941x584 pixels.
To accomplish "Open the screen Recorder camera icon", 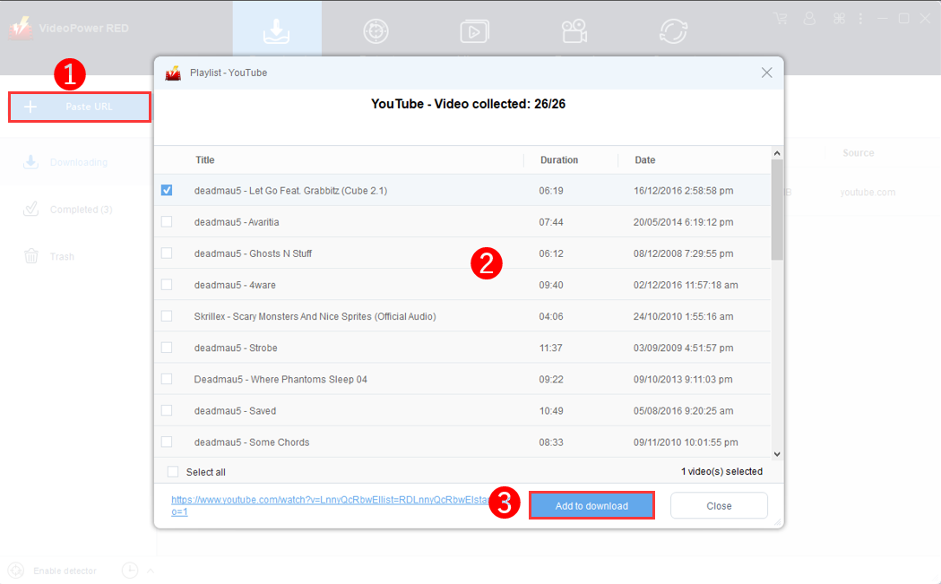I will pos(574,30).
